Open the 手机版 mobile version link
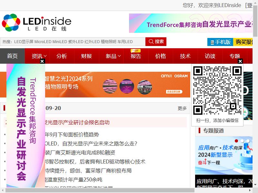Image resolution: width=258 pixels, height=193 pixels. 220,42
